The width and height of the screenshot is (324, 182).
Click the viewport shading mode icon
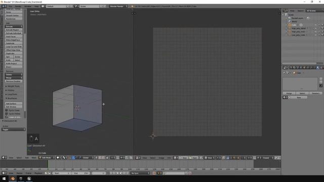pos(59,158)
